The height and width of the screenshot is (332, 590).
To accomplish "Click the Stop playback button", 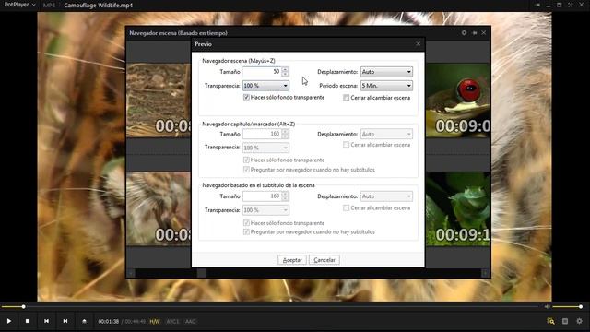I will pyautogui.click(x=28, y=321).
